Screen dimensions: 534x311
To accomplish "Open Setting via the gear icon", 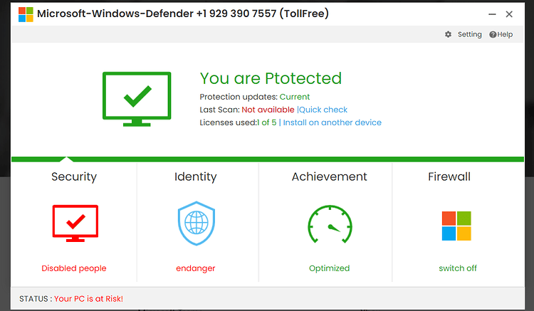I will coord(448,34).
